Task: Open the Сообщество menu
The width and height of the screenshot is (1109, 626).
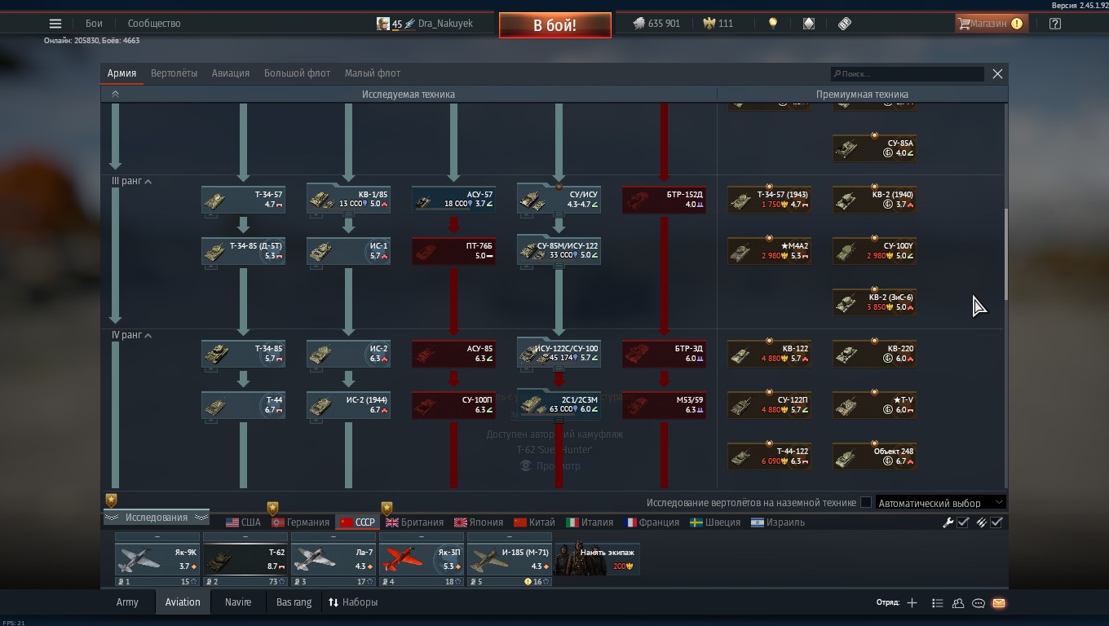Action: (154, 24)
